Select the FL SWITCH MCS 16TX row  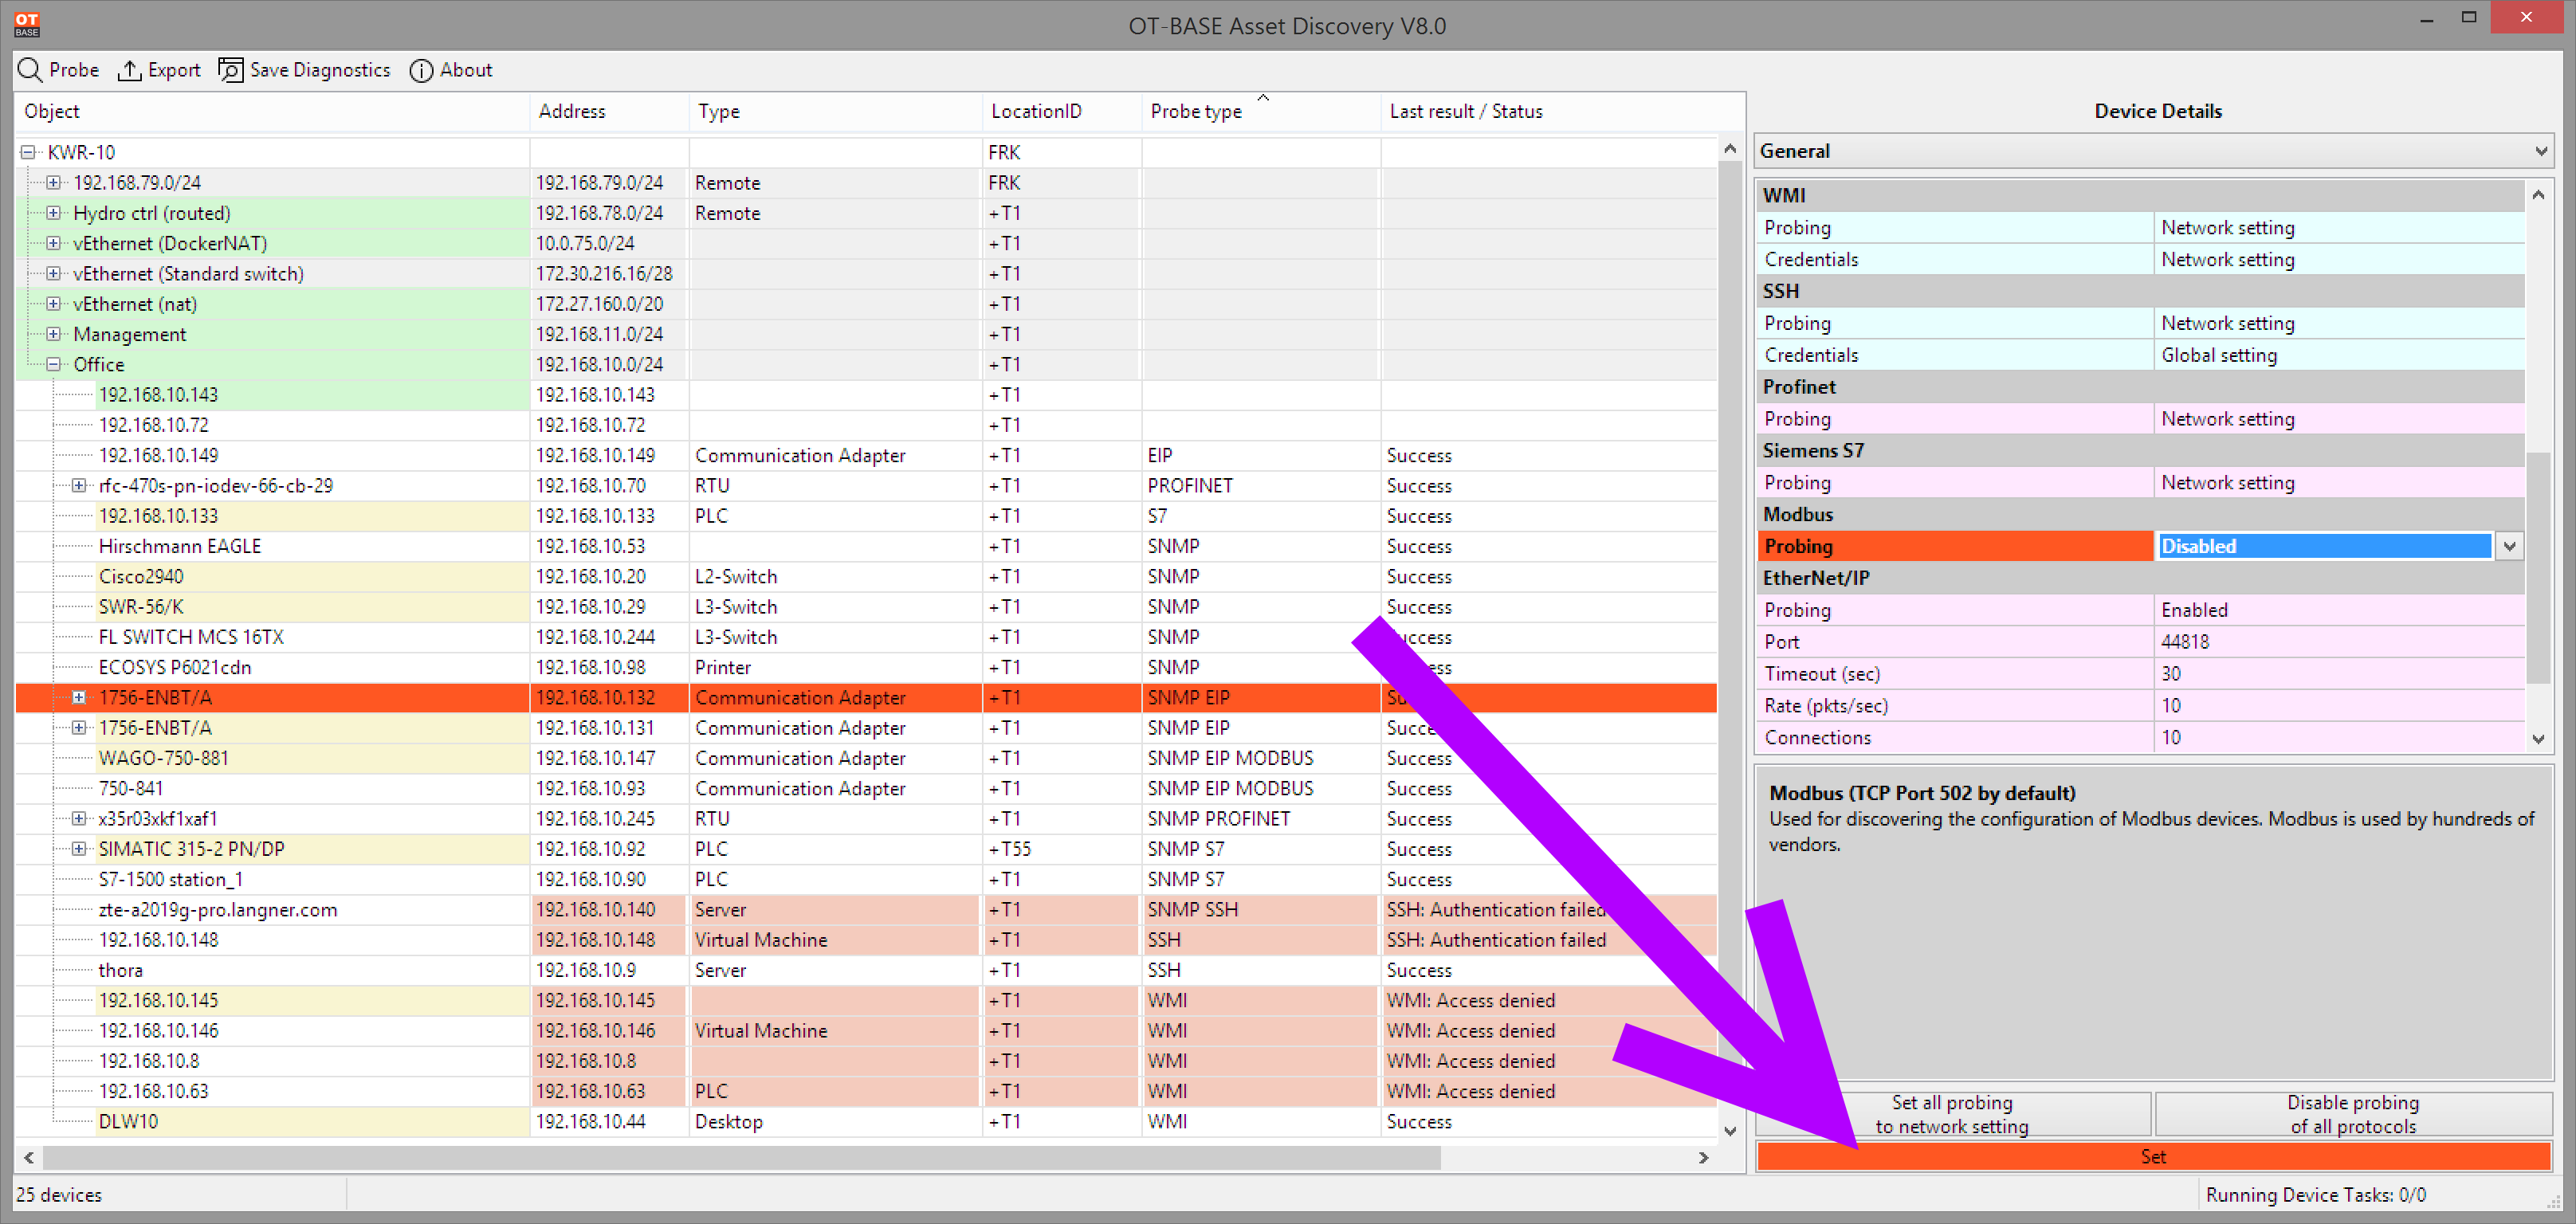click(866, 637)
